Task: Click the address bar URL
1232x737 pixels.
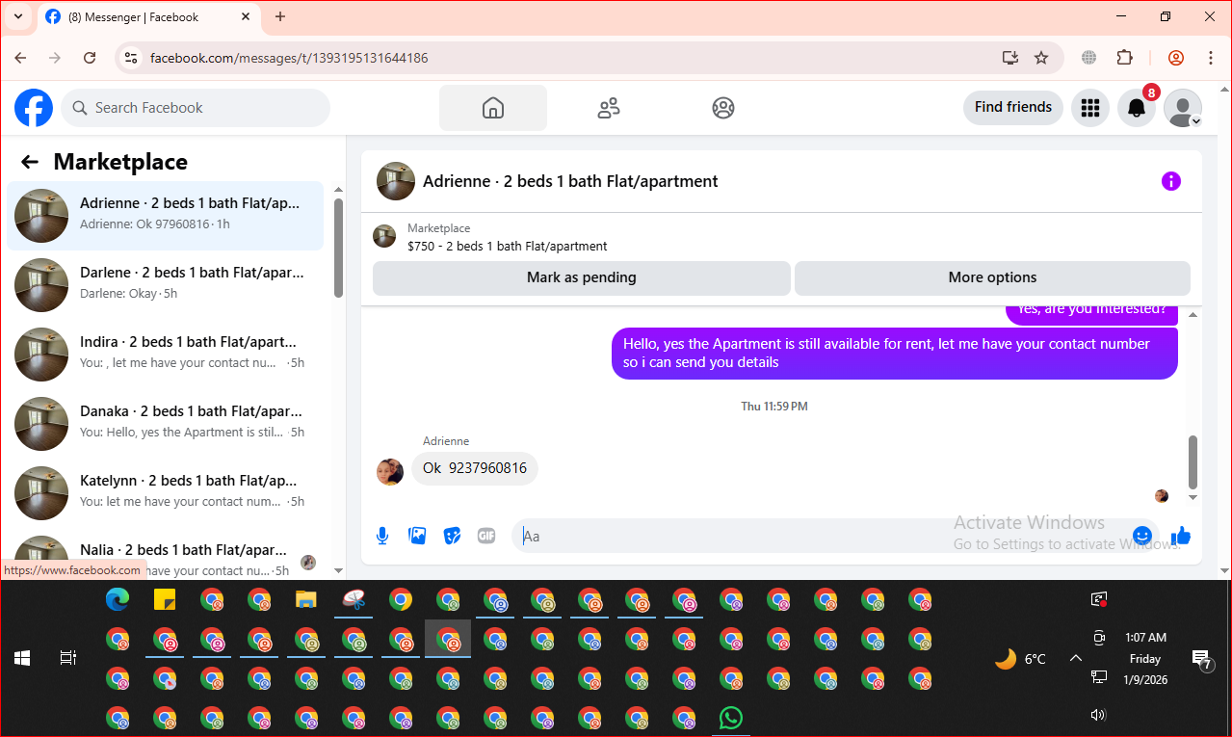Action: [289, 58]
